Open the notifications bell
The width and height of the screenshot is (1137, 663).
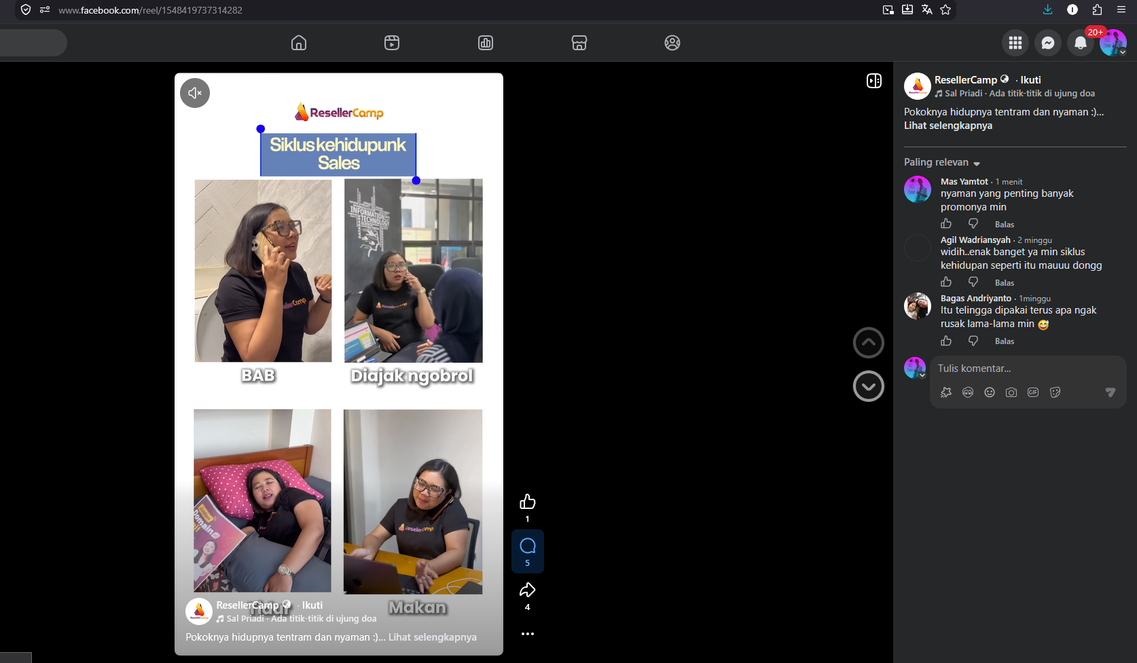click(1081, 43)
